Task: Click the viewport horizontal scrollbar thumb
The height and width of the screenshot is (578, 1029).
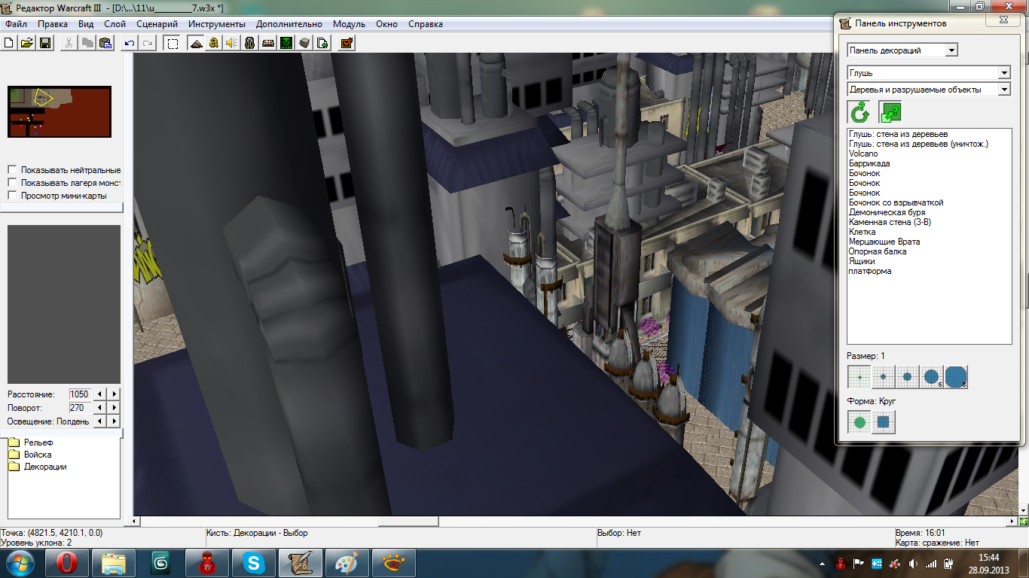Action: pos(408,521)
